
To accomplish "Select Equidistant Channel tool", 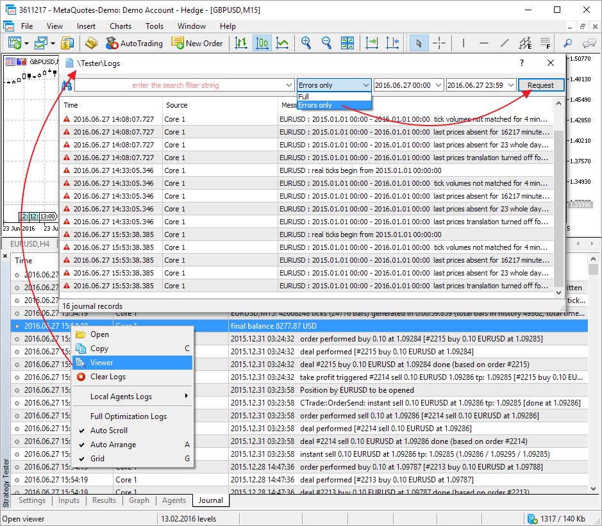I will [x=525, y=43].
